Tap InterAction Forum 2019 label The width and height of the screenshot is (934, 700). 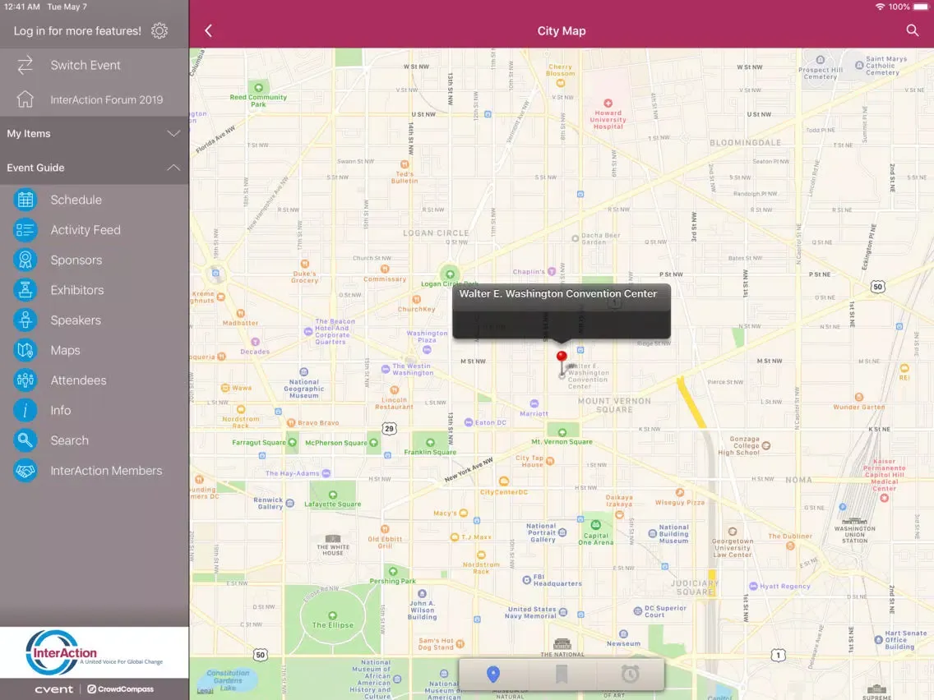[107, 99]
